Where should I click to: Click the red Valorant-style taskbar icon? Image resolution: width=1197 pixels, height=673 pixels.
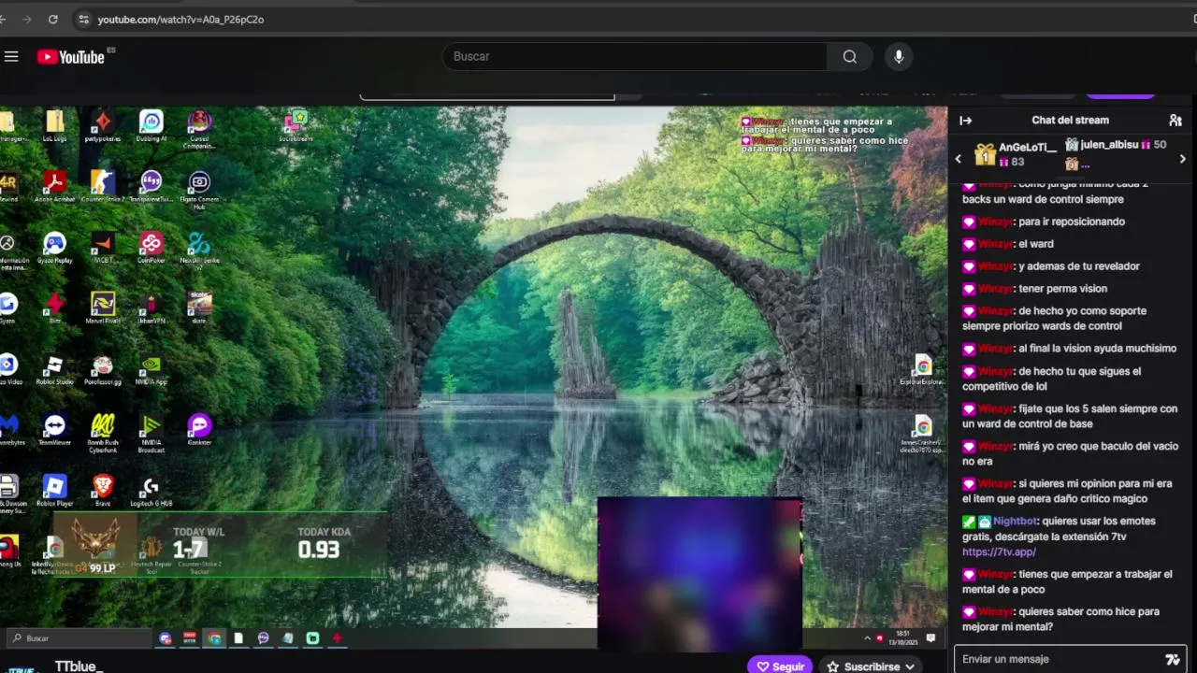click(x=337, y=638)
